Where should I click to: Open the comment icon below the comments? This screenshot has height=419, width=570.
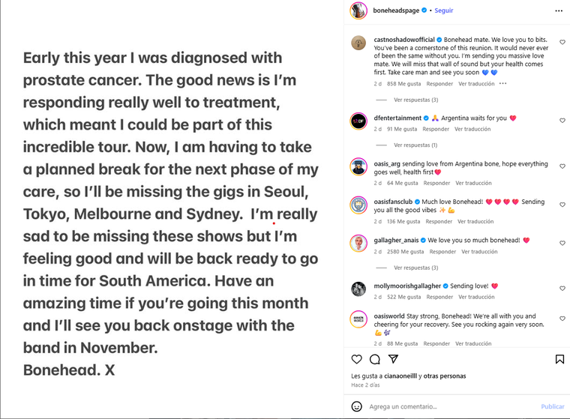[x=374, y=359]
